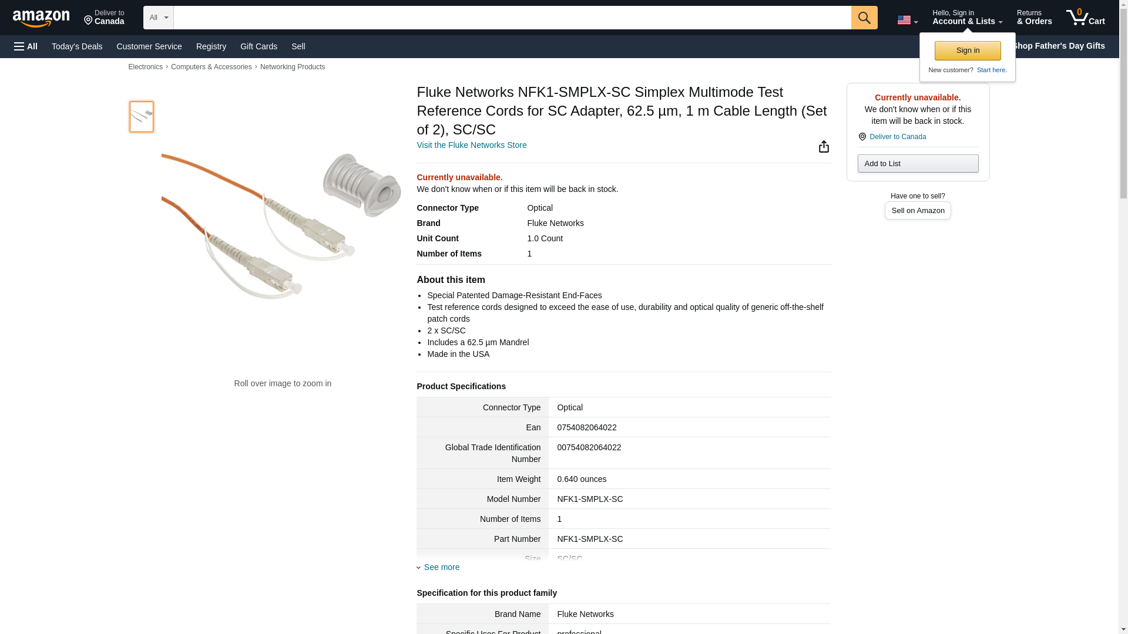
Task: Open the language flag selector
Action: pos(907,20)
